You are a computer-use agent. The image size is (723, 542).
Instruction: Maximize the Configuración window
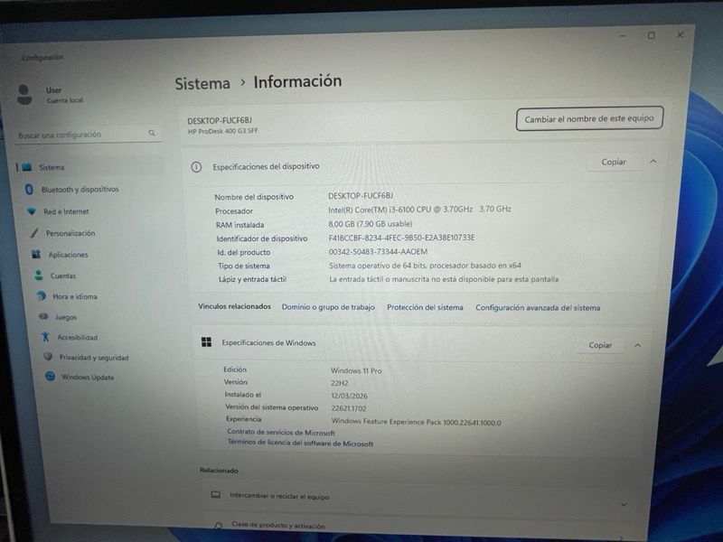coord(651,35)
